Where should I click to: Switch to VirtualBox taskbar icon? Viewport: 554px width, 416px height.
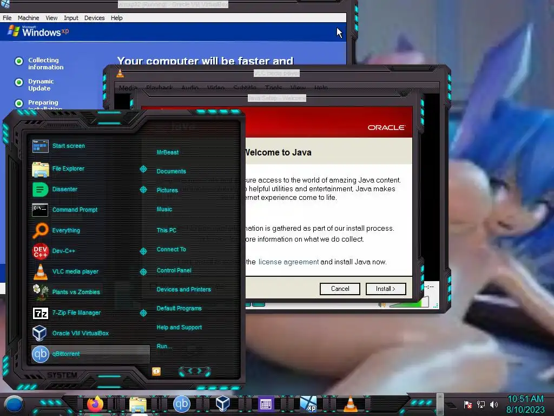coord(223,404)
